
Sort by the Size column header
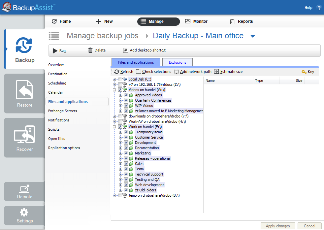point(292,81)
